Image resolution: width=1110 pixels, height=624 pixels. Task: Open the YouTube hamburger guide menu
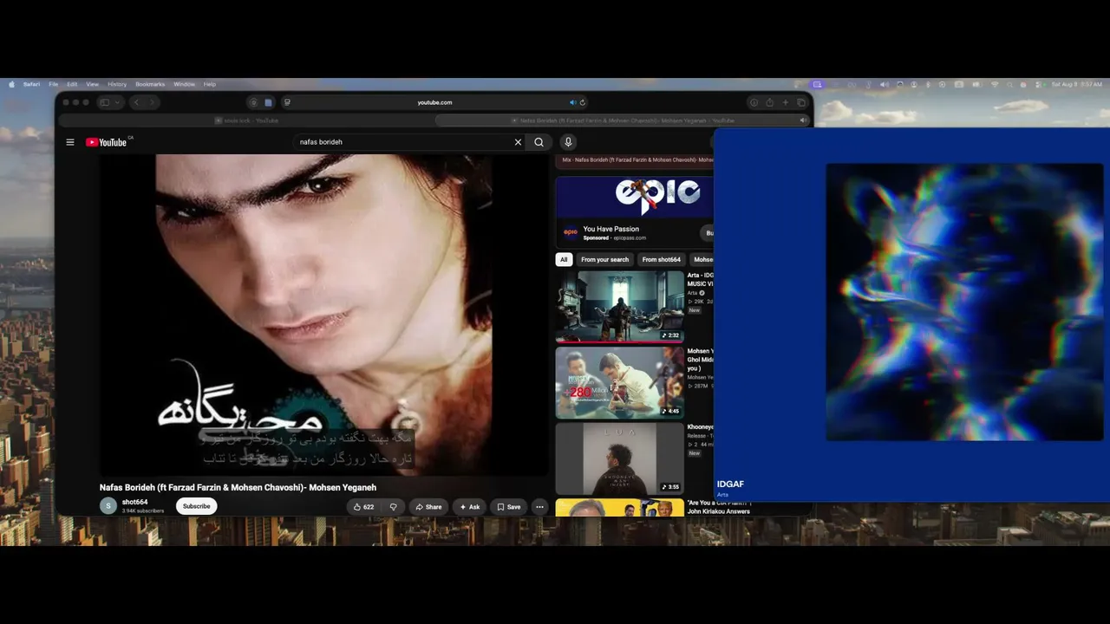coord(70,142)
